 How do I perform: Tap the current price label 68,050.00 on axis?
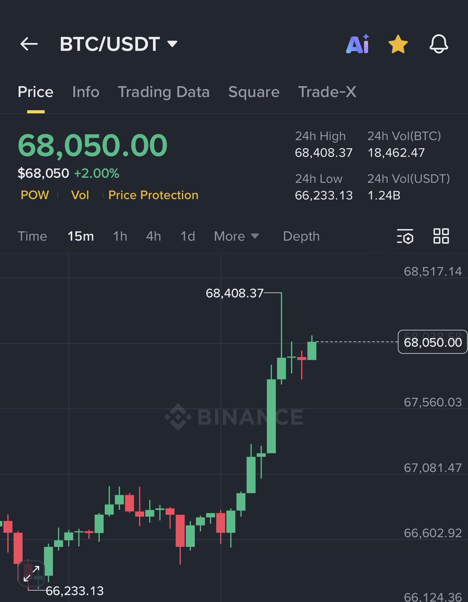[433, 342]
